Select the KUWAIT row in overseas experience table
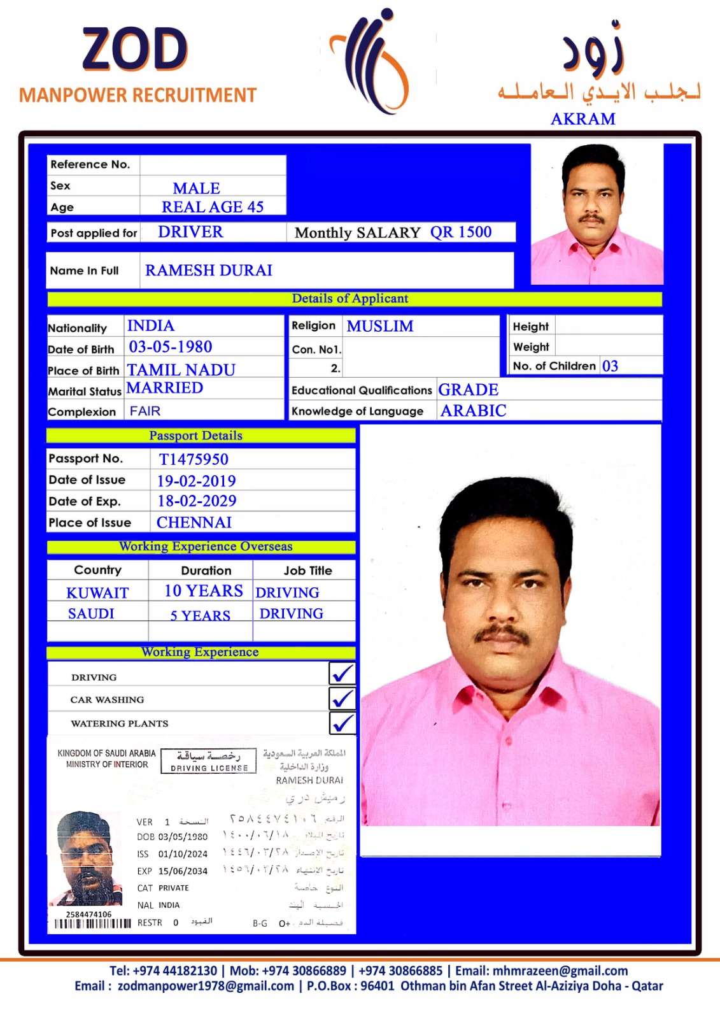 [98, 592]
